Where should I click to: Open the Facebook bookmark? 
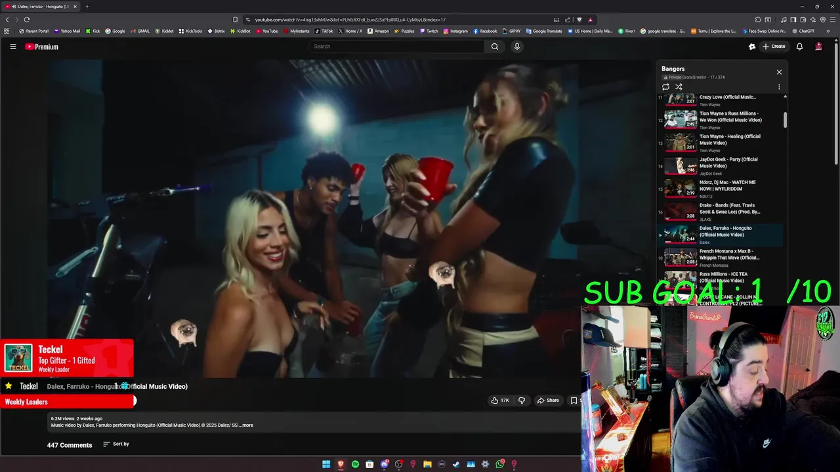click(x=485, y=31)
